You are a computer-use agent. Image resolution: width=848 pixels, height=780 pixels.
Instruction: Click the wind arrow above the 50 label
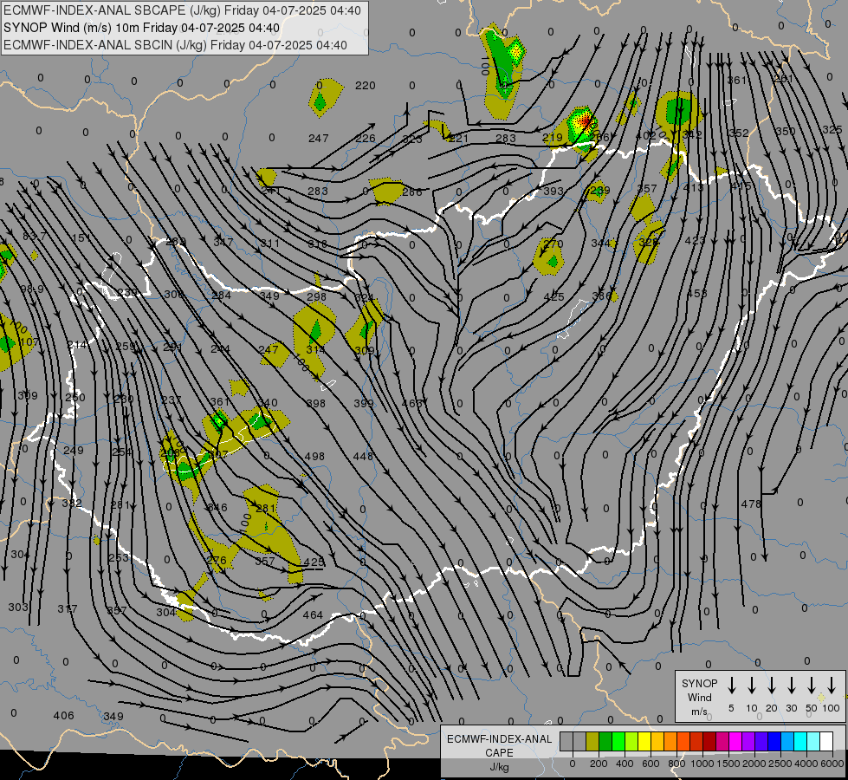coord(812,686)
